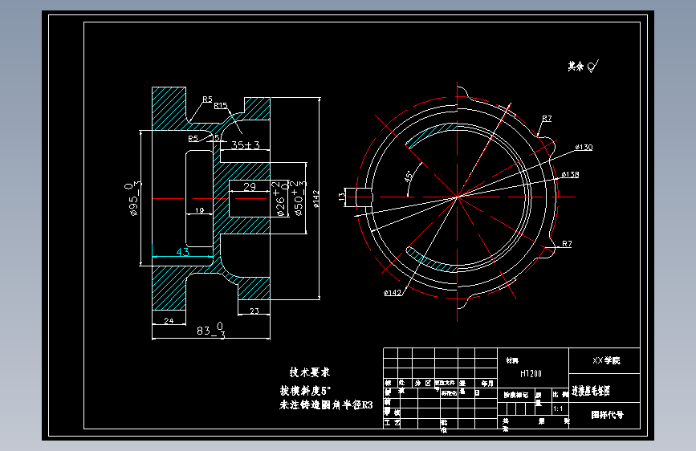This screenshot has width=696, height=451.
Task: Click the 19 dimension in section view
Action: click(x=200, y=210)
